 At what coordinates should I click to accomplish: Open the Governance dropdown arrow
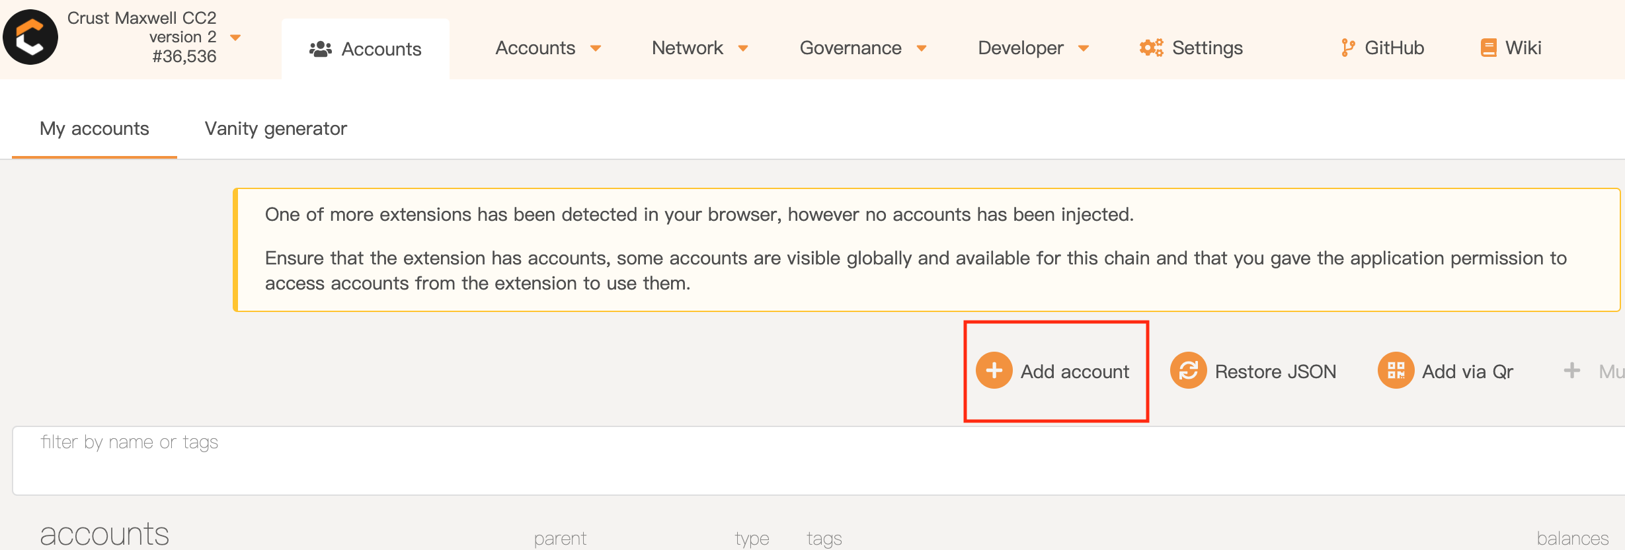pos(922,48)
